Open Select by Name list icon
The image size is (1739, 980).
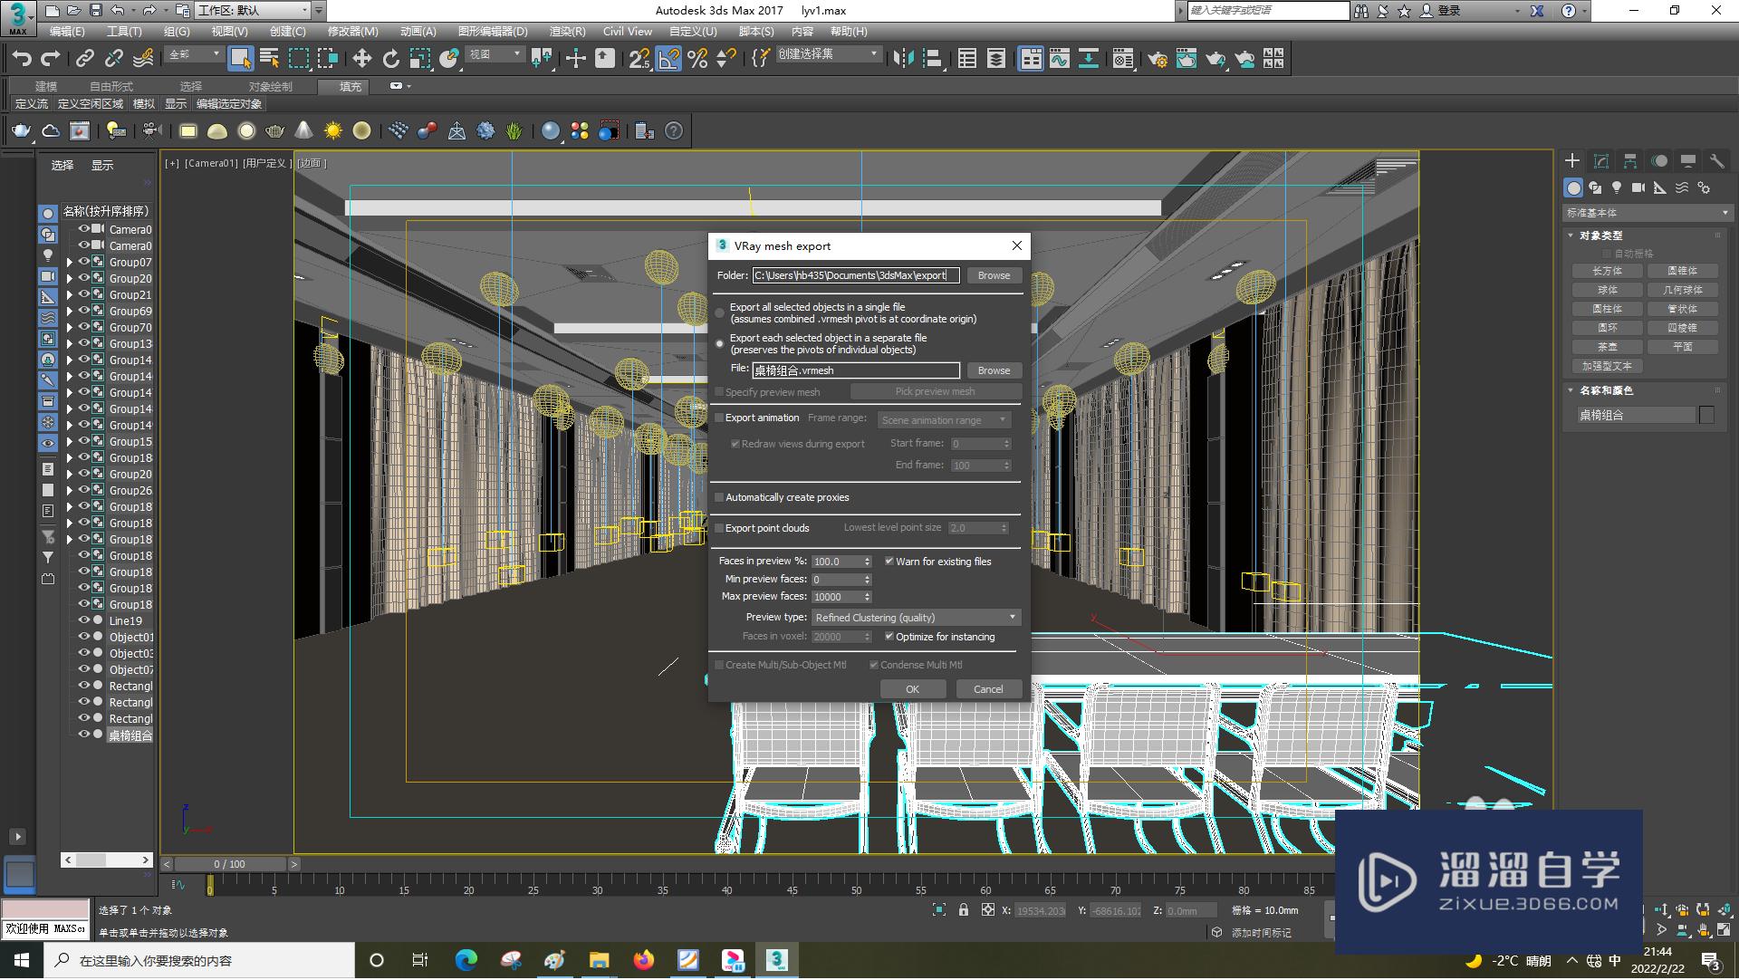pos(269,59)
